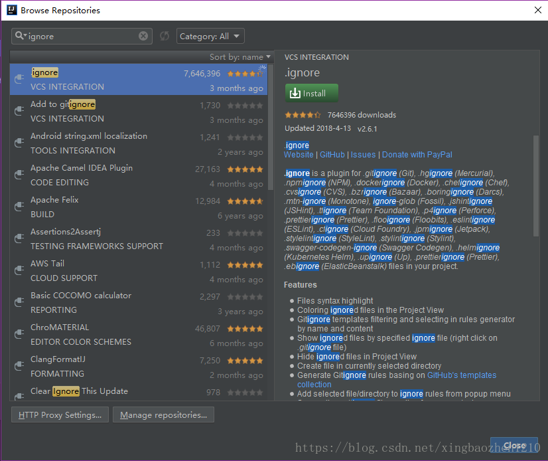Click the star rating of AWS Tail row
Image resolution: width=548 pixels, height=461 pixels.
tap(245, 265)
